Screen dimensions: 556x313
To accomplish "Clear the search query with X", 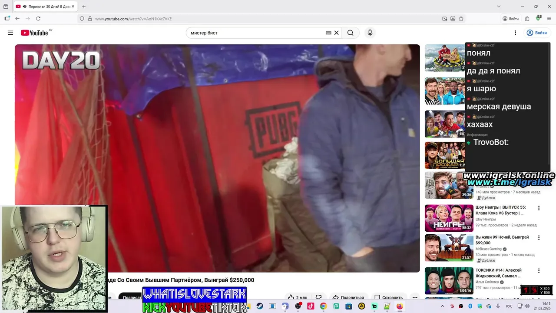I will (x=336, y=33).
